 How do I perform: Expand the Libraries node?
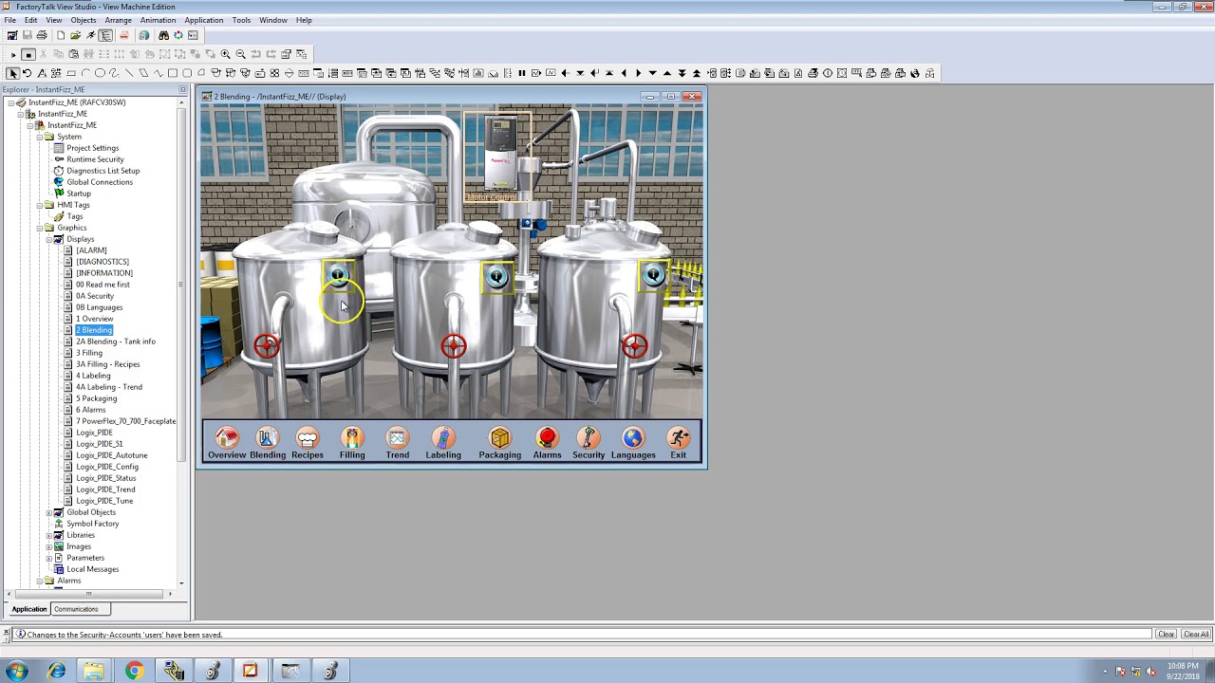[48, 535]
